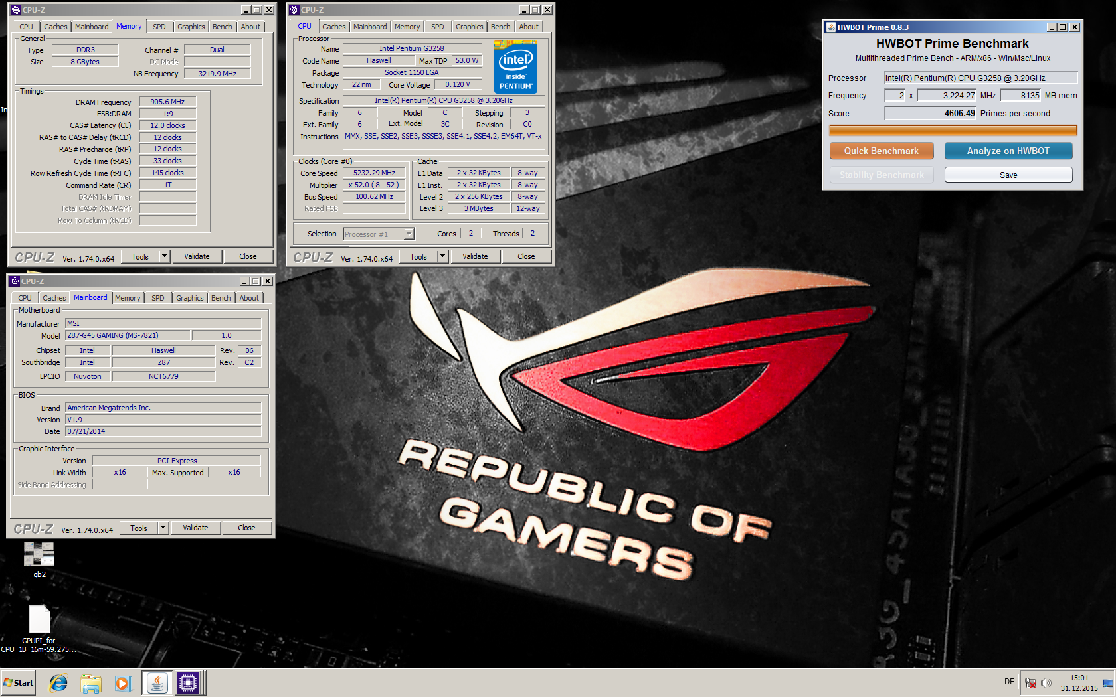Click Quick Benchmark in HWBOT Prime
The image size is (1116, 697).
point(882,151)
